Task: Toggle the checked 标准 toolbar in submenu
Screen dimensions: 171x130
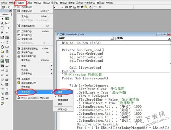Action: point(63,96)
